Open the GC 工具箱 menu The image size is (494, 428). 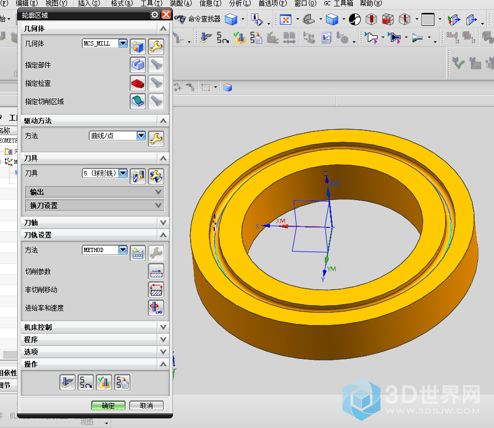[338, 3]
